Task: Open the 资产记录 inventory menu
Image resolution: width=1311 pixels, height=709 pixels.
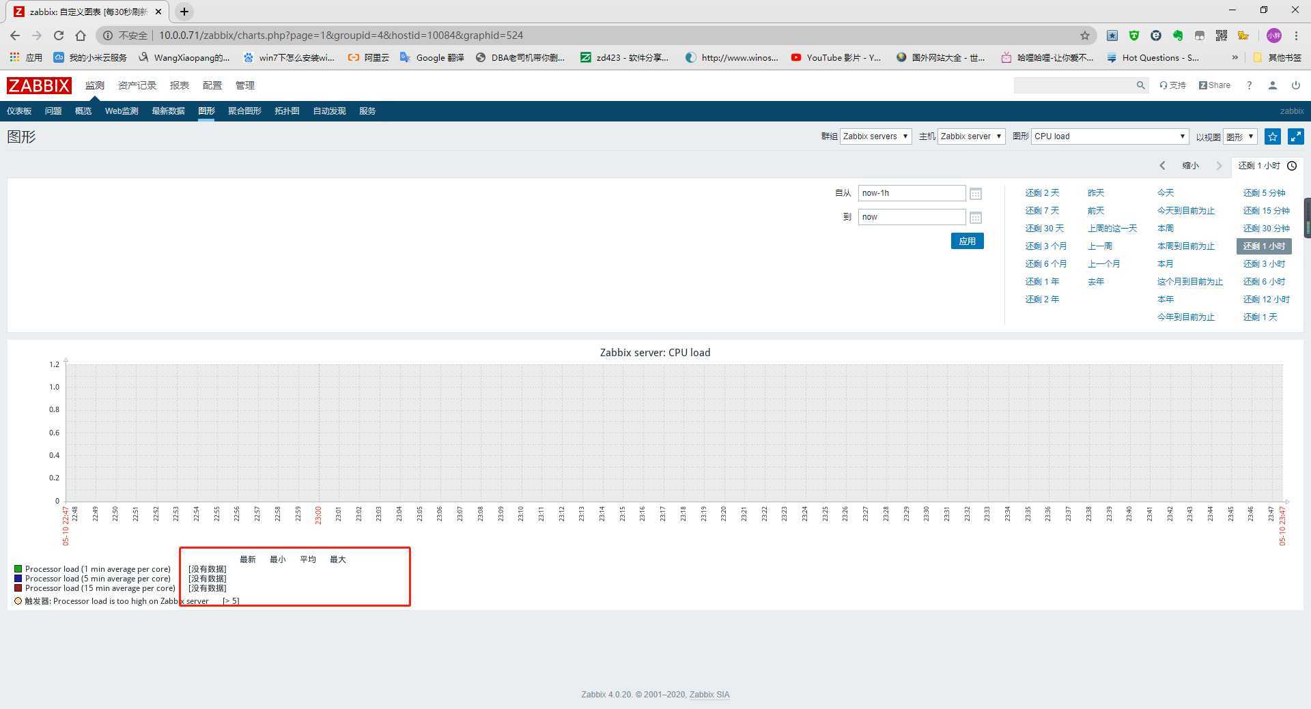Action: tap(137, 85)
